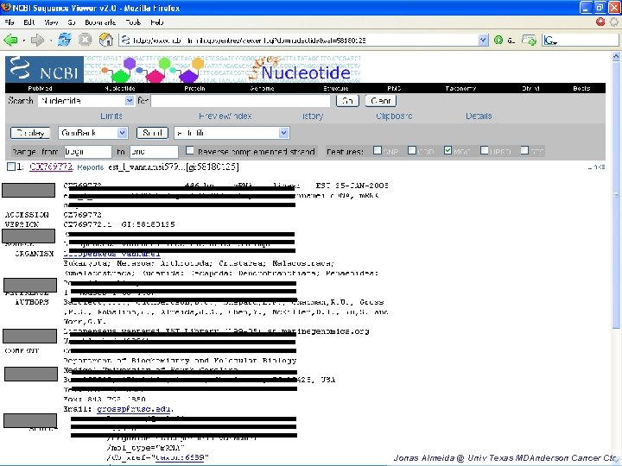Click the browser Back arrow
The image size is (622, 466).
coord(10,40)
